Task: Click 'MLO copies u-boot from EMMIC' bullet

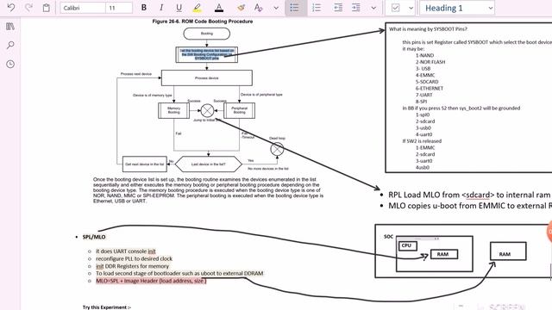Action: (x=469, y=206)
